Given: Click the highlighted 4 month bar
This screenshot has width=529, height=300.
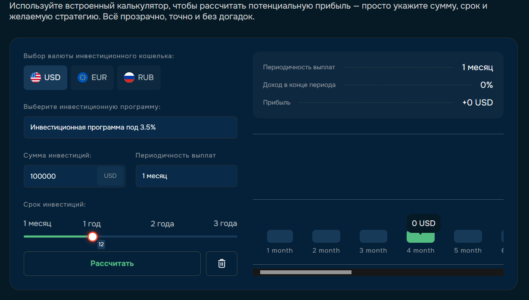Looking at the screenshot, I should click(420, 237).
